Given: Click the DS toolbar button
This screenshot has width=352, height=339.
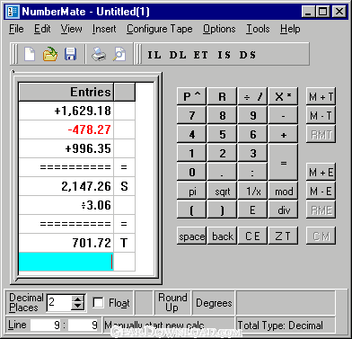Looking at the screenshot, I should [x=248, y=55].
